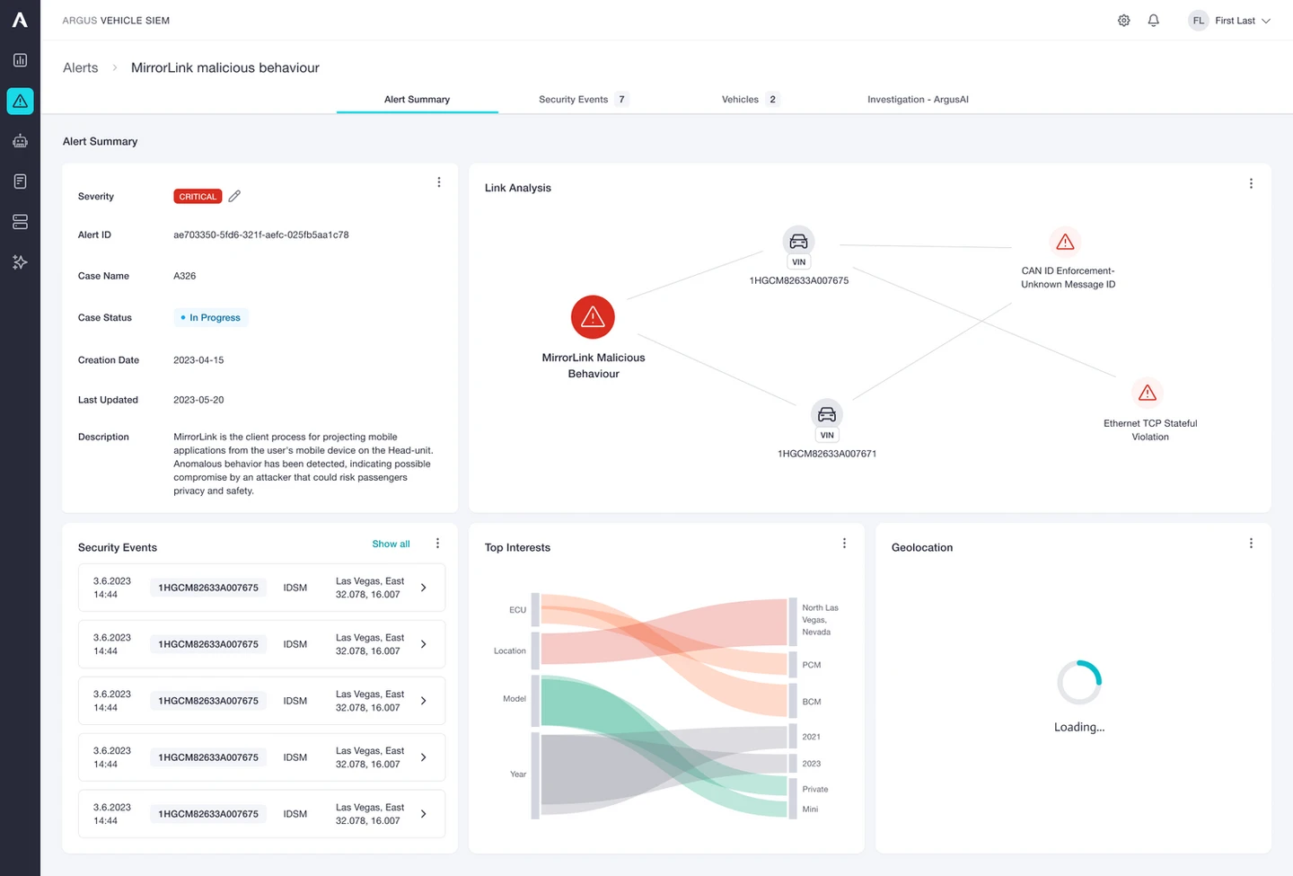Expand the First Last user menu chevron
The image size is (1293, 876).
click(1266, 21)
